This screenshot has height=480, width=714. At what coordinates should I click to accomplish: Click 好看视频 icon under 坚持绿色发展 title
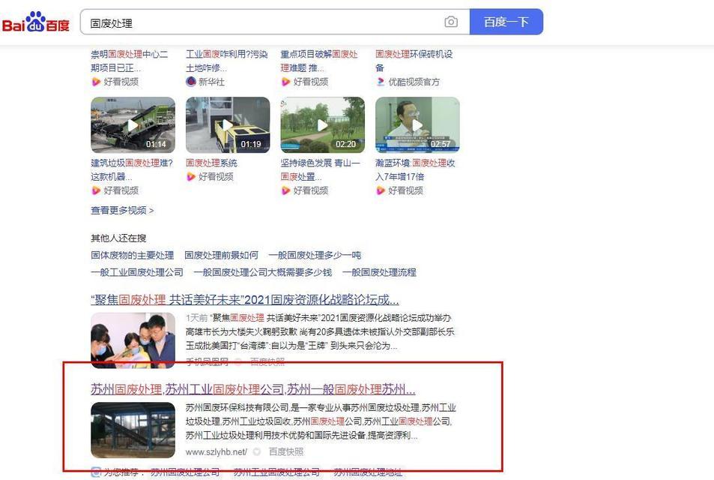[285, 190]
